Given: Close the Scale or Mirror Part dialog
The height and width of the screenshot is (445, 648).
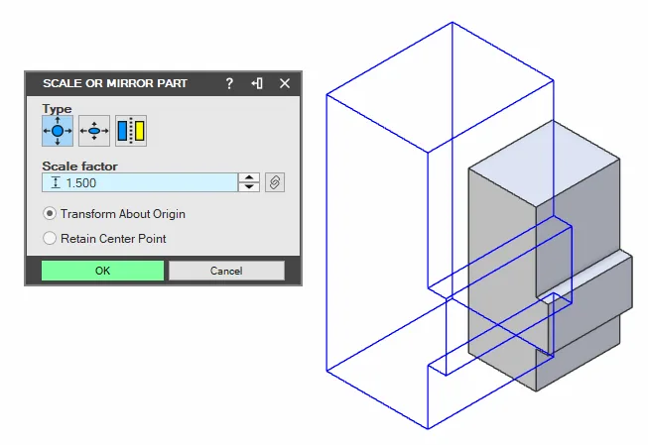Looking at the screenshot, I should tap(285, 83).
